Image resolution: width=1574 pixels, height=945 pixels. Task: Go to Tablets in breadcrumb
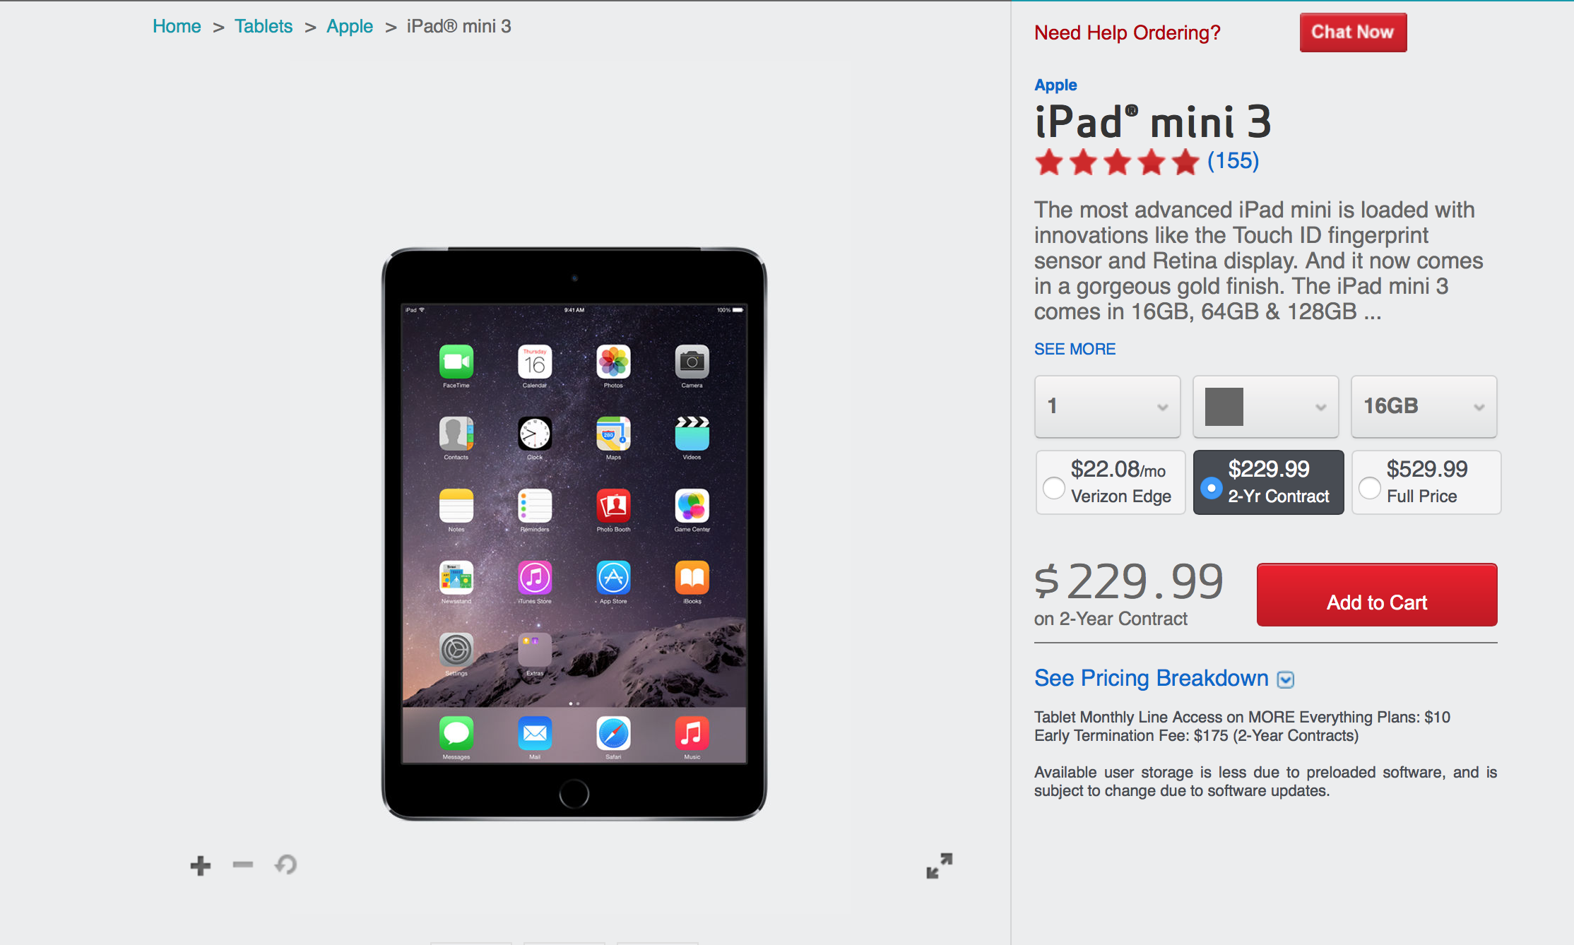[264, 26]
